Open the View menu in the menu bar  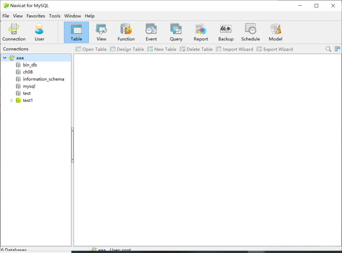(x=18, y=16)
